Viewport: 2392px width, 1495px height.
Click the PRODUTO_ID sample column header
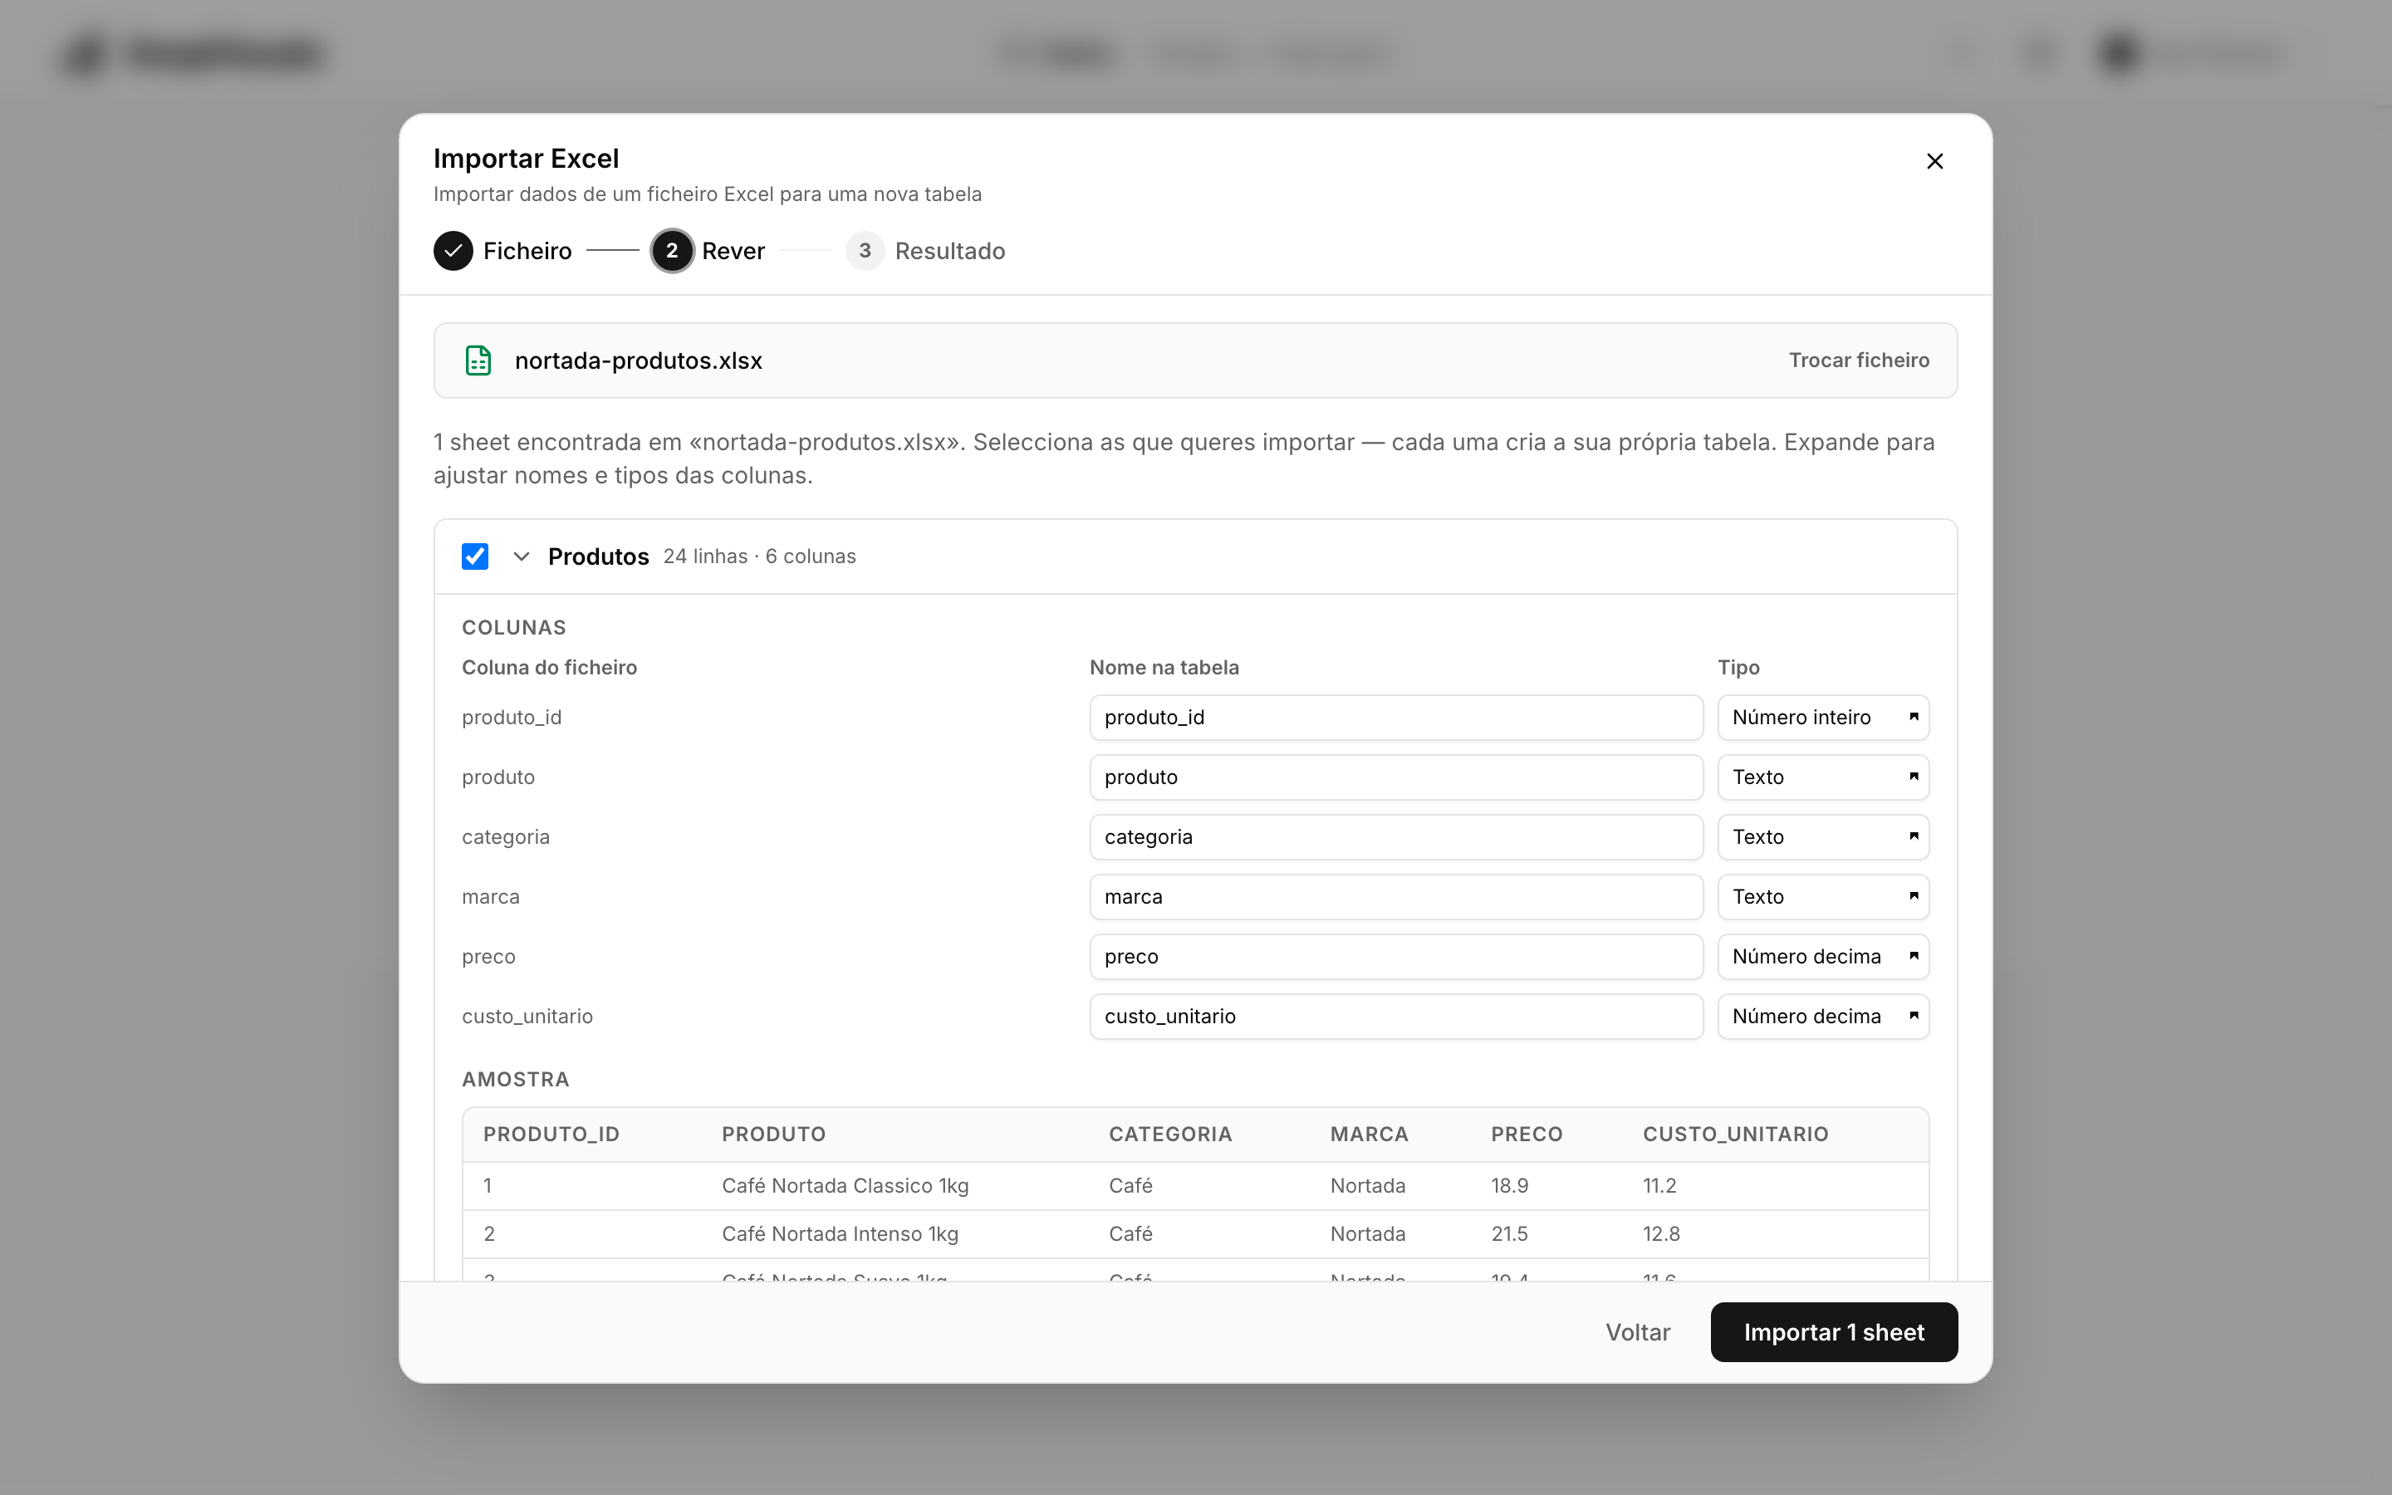551,1135
